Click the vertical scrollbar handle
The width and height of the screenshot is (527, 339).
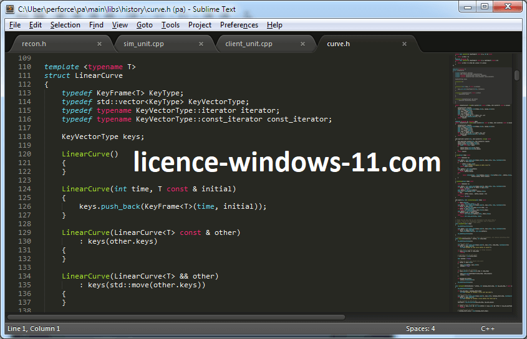tap(517, 75)
